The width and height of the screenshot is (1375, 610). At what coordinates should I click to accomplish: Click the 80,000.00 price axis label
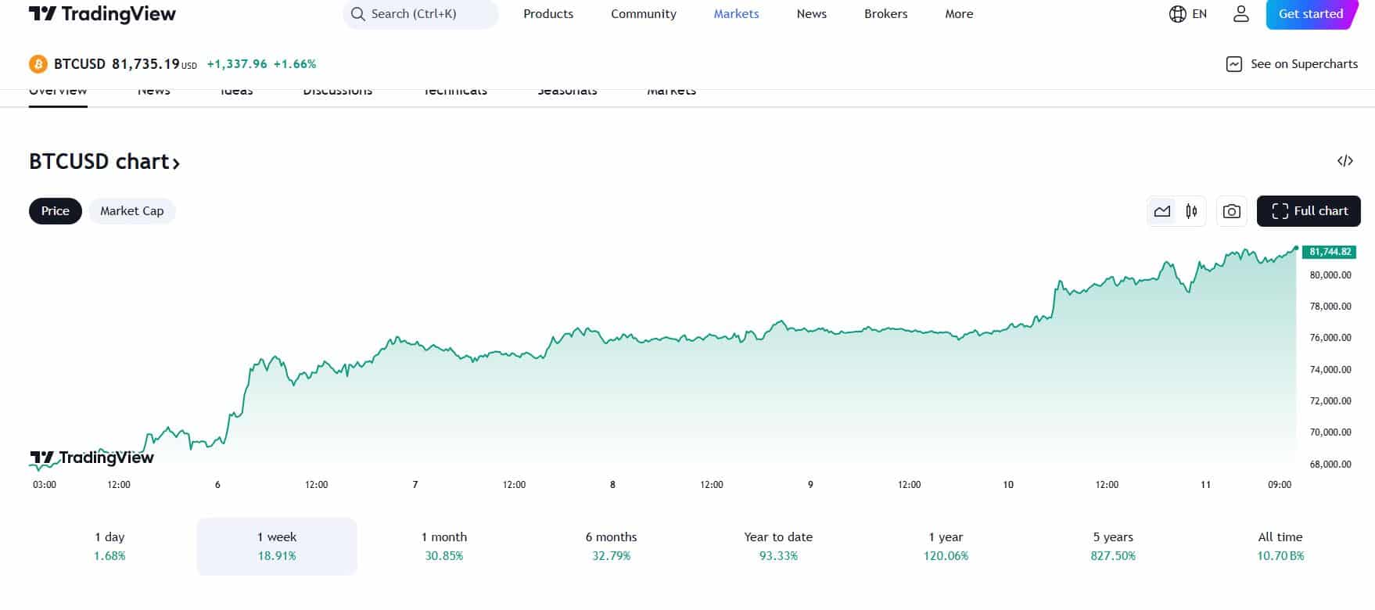[1330, 275]
